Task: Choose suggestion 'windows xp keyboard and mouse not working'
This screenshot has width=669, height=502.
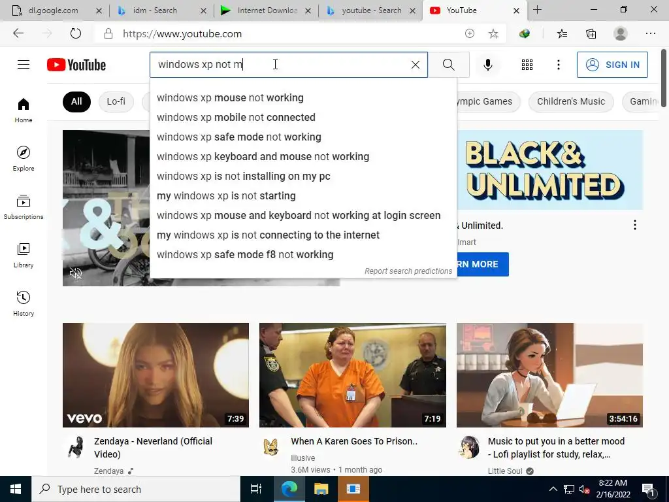Action: [303, 157]
